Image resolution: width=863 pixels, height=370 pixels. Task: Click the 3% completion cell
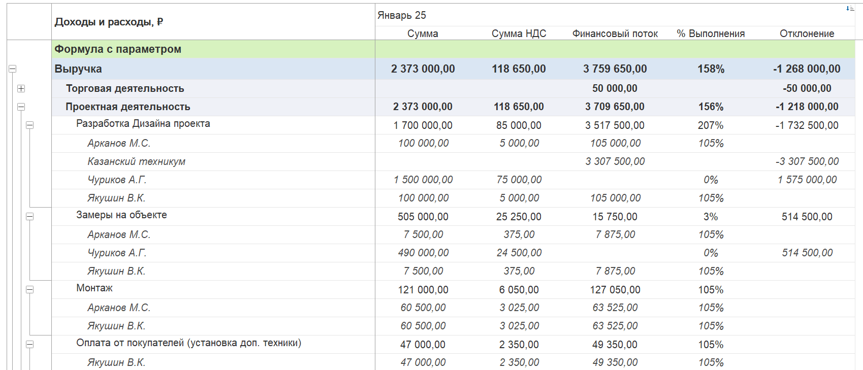coord(711,217)
